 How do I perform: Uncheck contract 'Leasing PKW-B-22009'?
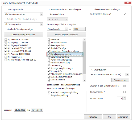(x=6, y=51)
